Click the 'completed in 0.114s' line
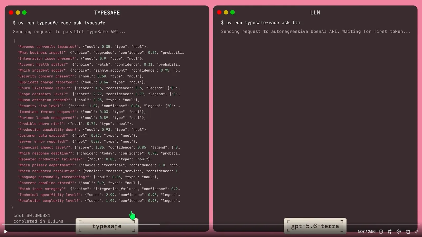The image size is (422, 237). 39,221
